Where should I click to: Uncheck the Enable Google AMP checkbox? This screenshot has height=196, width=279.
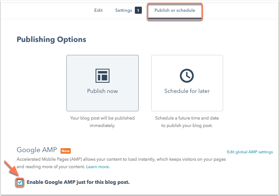[20, 182]
